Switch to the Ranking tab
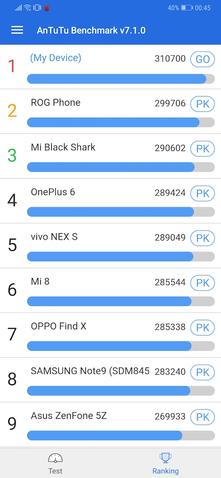221x478 pixels. pyautogui.click(x=166, y=463)
